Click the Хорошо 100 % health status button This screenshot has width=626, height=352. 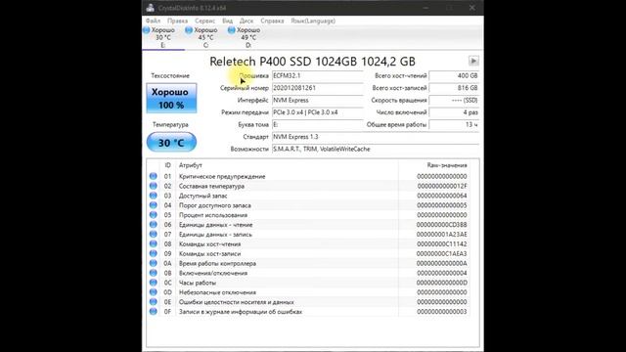(171, 98)
